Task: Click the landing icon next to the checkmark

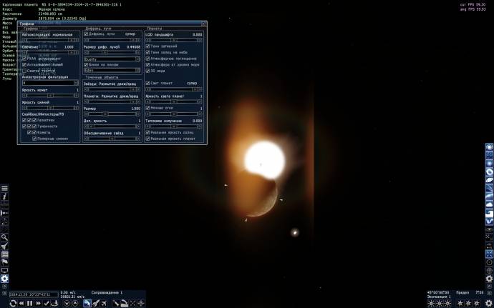Action: click(54, 303)
